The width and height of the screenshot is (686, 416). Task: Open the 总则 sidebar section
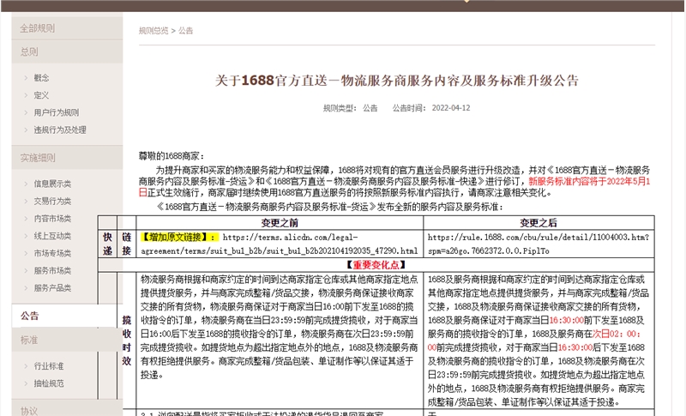coord(67,51)
